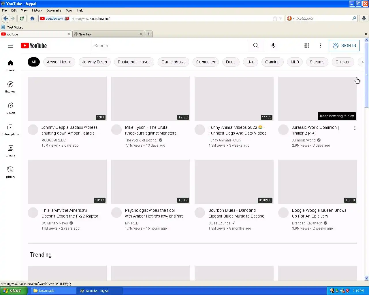Open DuckDuckGo search engine dropdown
Viewport: 369px width, 295px height.
pos(291,18)
